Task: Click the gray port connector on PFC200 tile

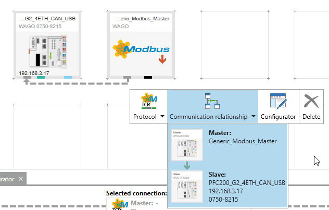Action: [x=27, y=78]
